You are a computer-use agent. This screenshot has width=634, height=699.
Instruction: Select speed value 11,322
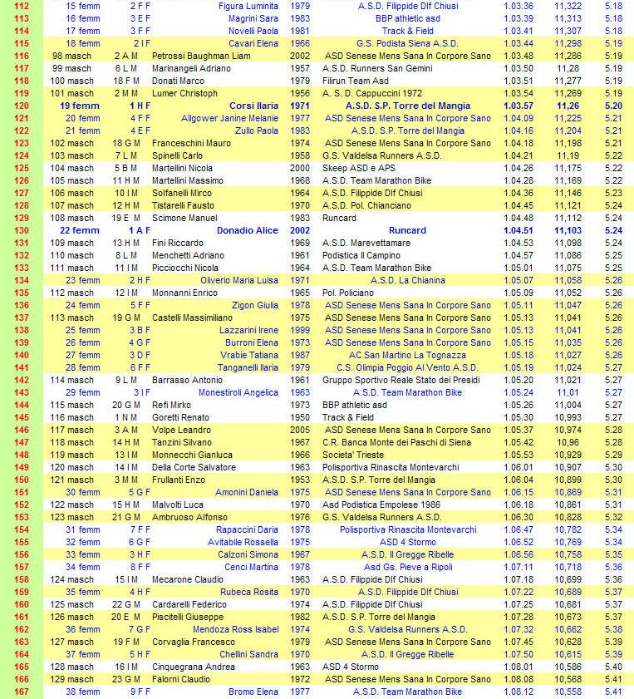point(568,7)
